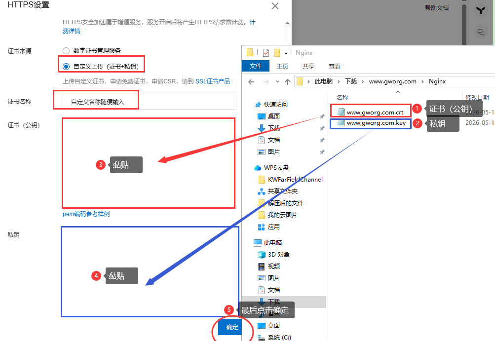Image resolution: width=495 pixels, height=341 pixels.
Task: Open the 帮助文档 link
Action: click(437, 7)
